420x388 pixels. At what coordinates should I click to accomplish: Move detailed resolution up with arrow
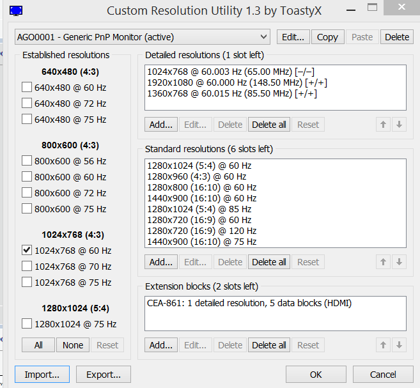tap(383, 125)
